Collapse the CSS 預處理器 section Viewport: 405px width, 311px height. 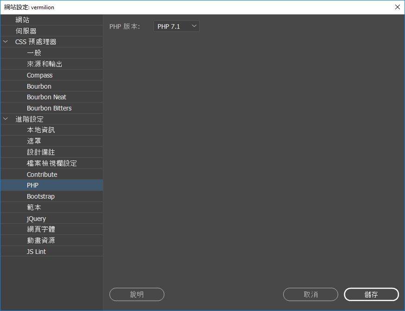pos(6,41)
